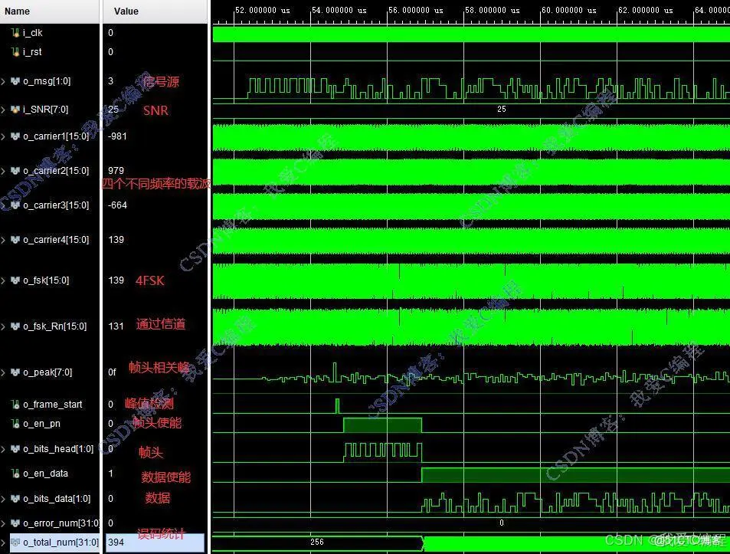This screenshot has width=730, height=554.
Task: Click the o_carrier2 bus icon
Action: pyautogui.click(x=15, y=171)
